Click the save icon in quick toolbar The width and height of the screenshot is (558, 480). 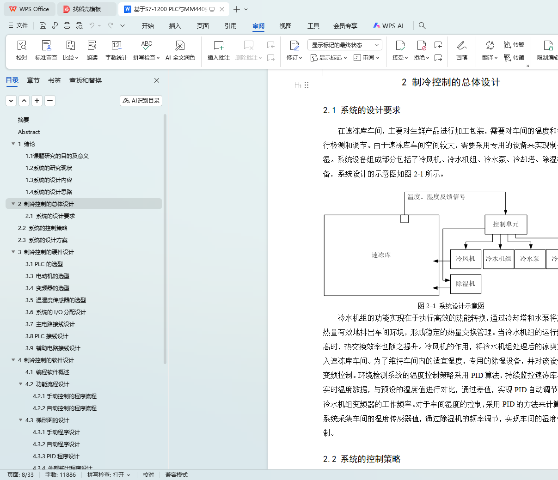coord(43,25)
